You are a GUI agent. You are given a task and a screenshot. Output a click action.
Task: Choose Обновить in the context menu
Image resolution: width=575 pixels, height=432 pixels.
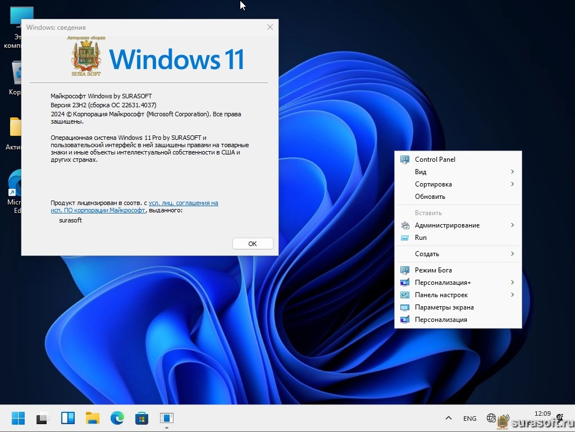[430, 197]
